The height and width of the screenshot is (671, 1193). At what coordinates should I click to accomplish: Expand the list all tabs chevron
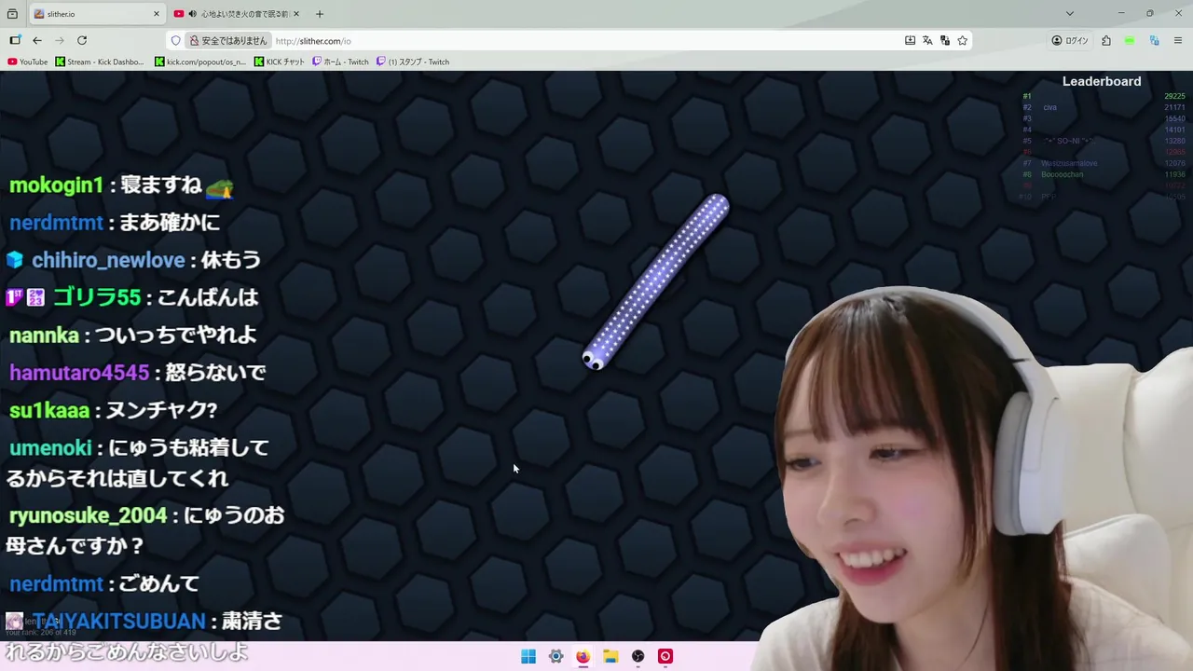click(1070, 14)
